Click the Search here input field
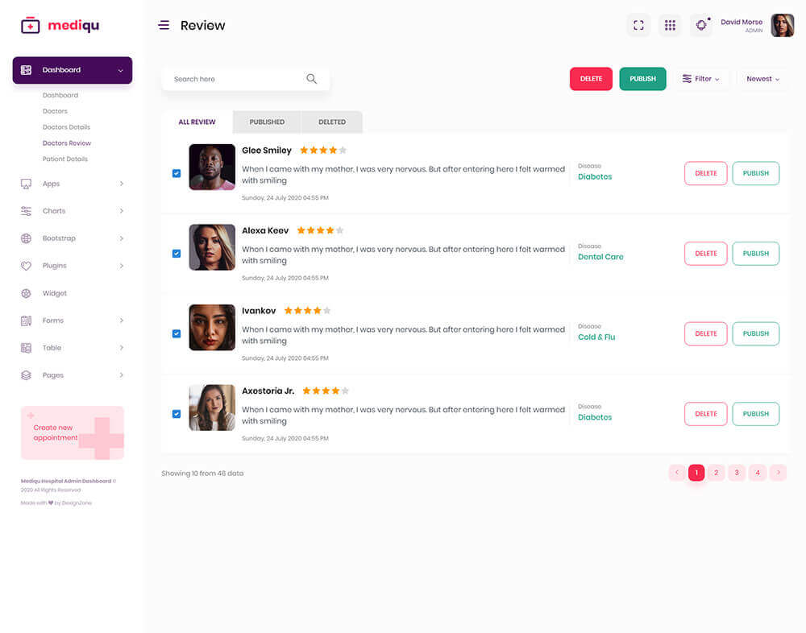The height and width of the screenshot is (633, 806). coord(234,79)
